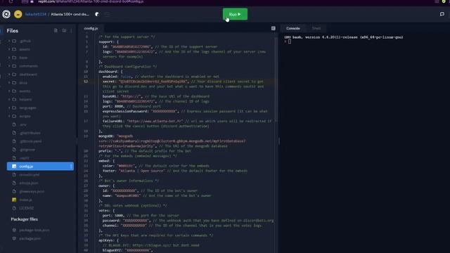This screenshot has width=450, height=253.
Task: Click the editor vertical scrollbar
Action: (x=276, y=80)
